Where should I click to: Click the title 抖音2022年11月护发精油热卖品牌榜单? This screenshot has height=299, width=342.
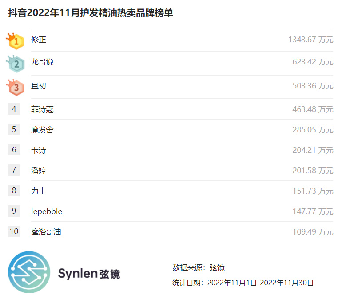click(91, 13)
